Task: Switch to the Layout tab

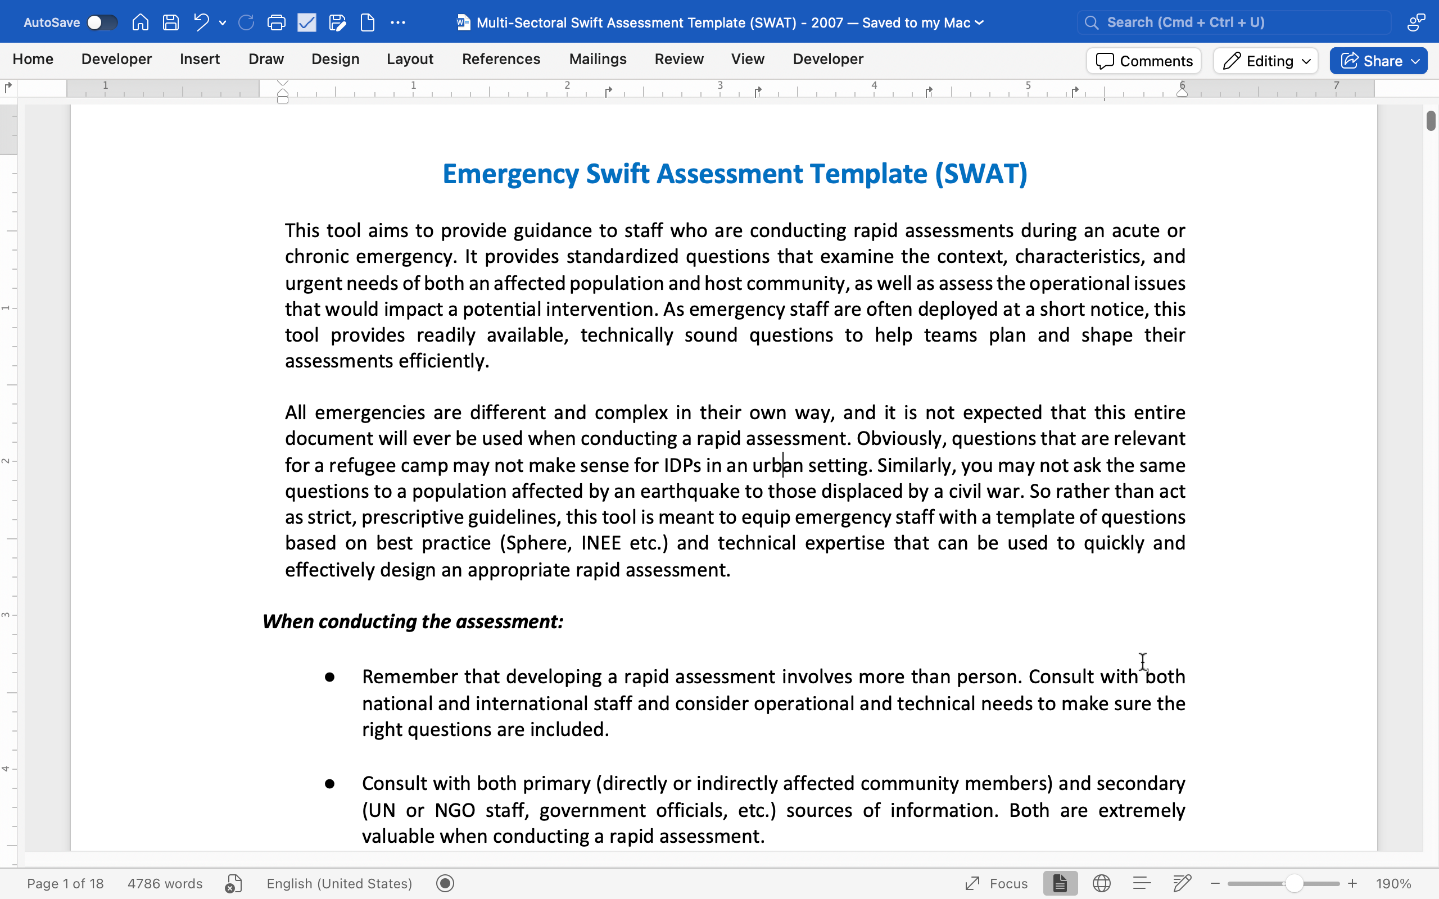Action: (410, 59)
